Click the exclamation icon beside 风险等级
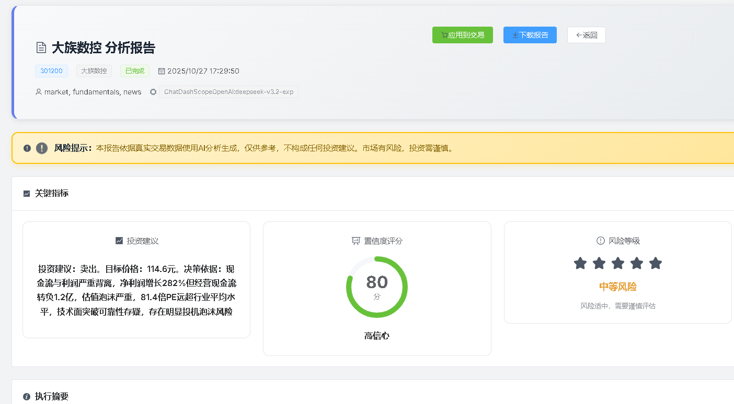The height and width of the screenshot is (404, 734). tap(601, 241)
